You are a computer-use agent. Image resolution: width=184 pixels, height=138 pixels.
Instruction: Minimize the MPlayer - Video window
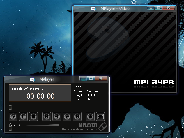point(151,8)
